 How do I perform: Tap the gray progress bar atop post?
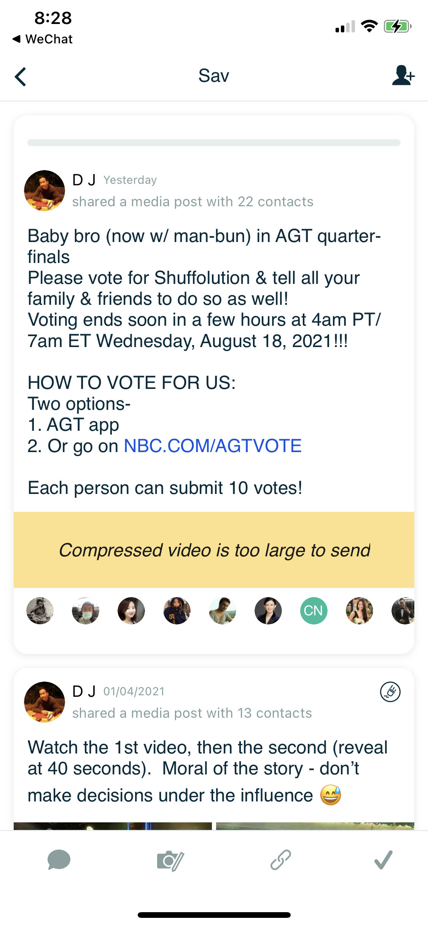click(x=214, y=143)
